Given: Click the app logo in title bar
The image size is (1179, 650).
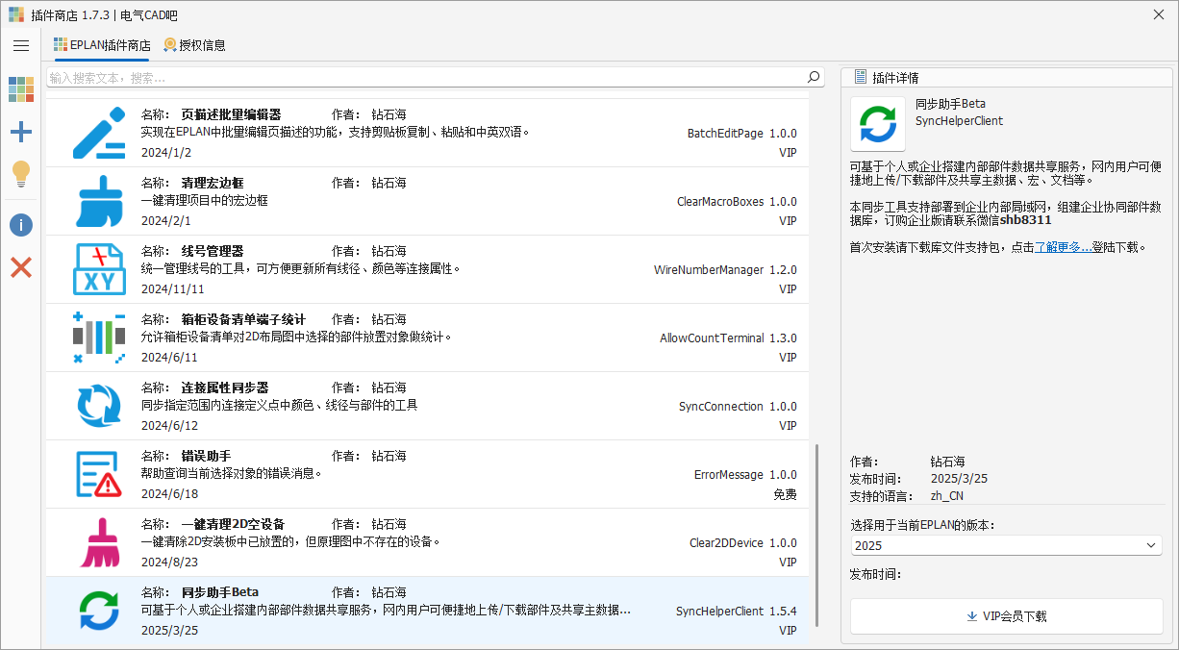Looking at the screenshot, I should coord(16,14).
